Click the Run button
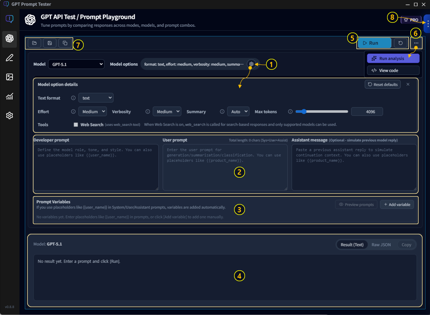Screen dimensions: 430x315 click(374, 43)
